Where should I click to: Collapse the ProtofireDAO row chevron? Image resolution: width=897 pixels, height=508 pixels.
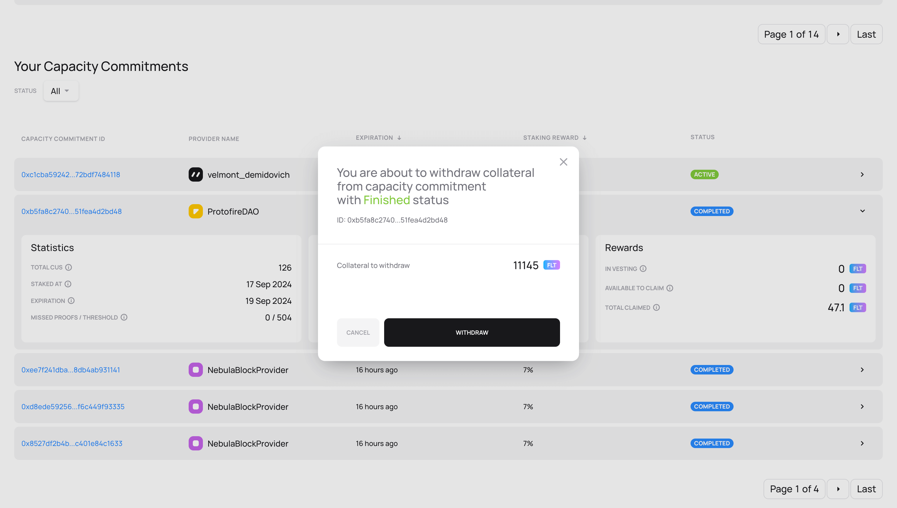[862, 211]
